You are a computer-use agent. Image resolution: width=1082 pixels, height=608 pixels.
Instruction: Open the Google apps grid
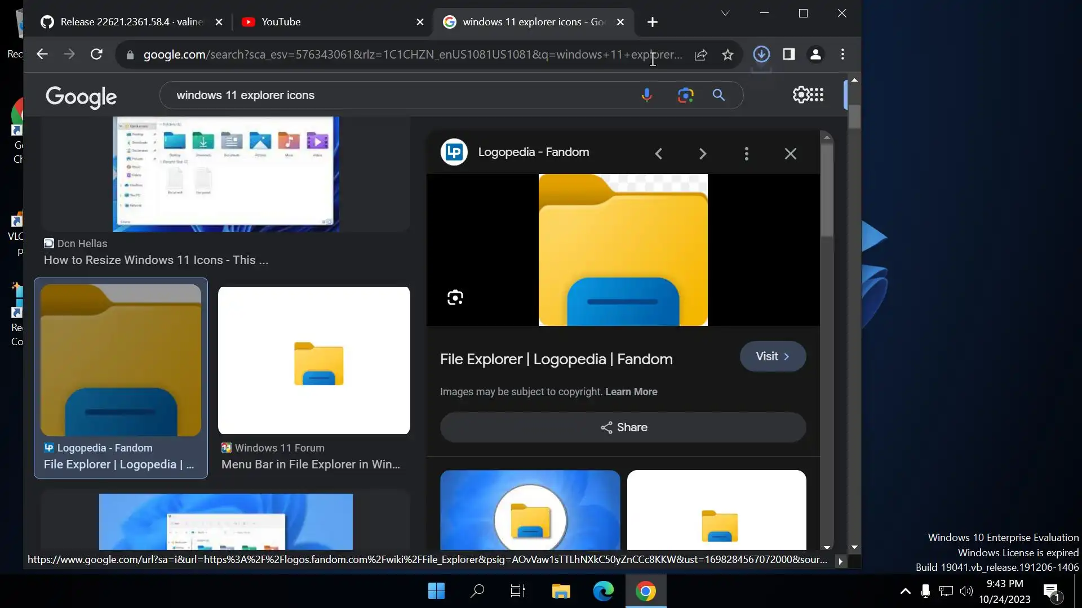click(x=817, y=95)
